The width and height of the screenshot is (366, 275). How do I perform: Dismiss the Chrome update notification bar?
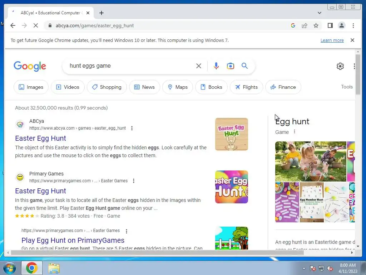pyautogui.click(x=352, y=40)
